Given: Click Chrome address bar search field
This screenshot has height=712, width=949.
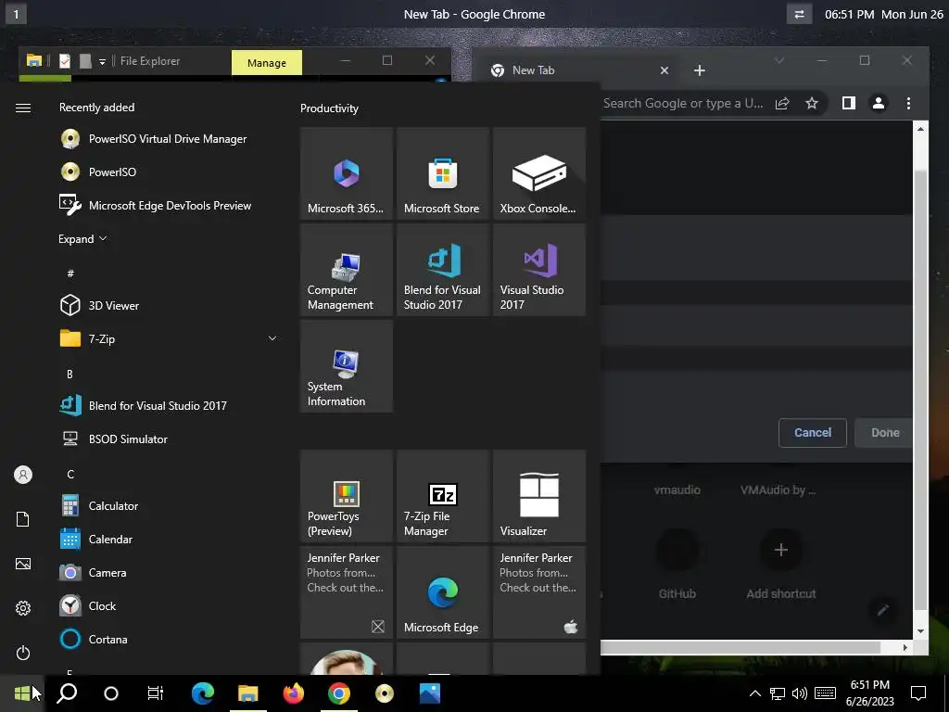Looking at the screenshot, I should [683, 103].
